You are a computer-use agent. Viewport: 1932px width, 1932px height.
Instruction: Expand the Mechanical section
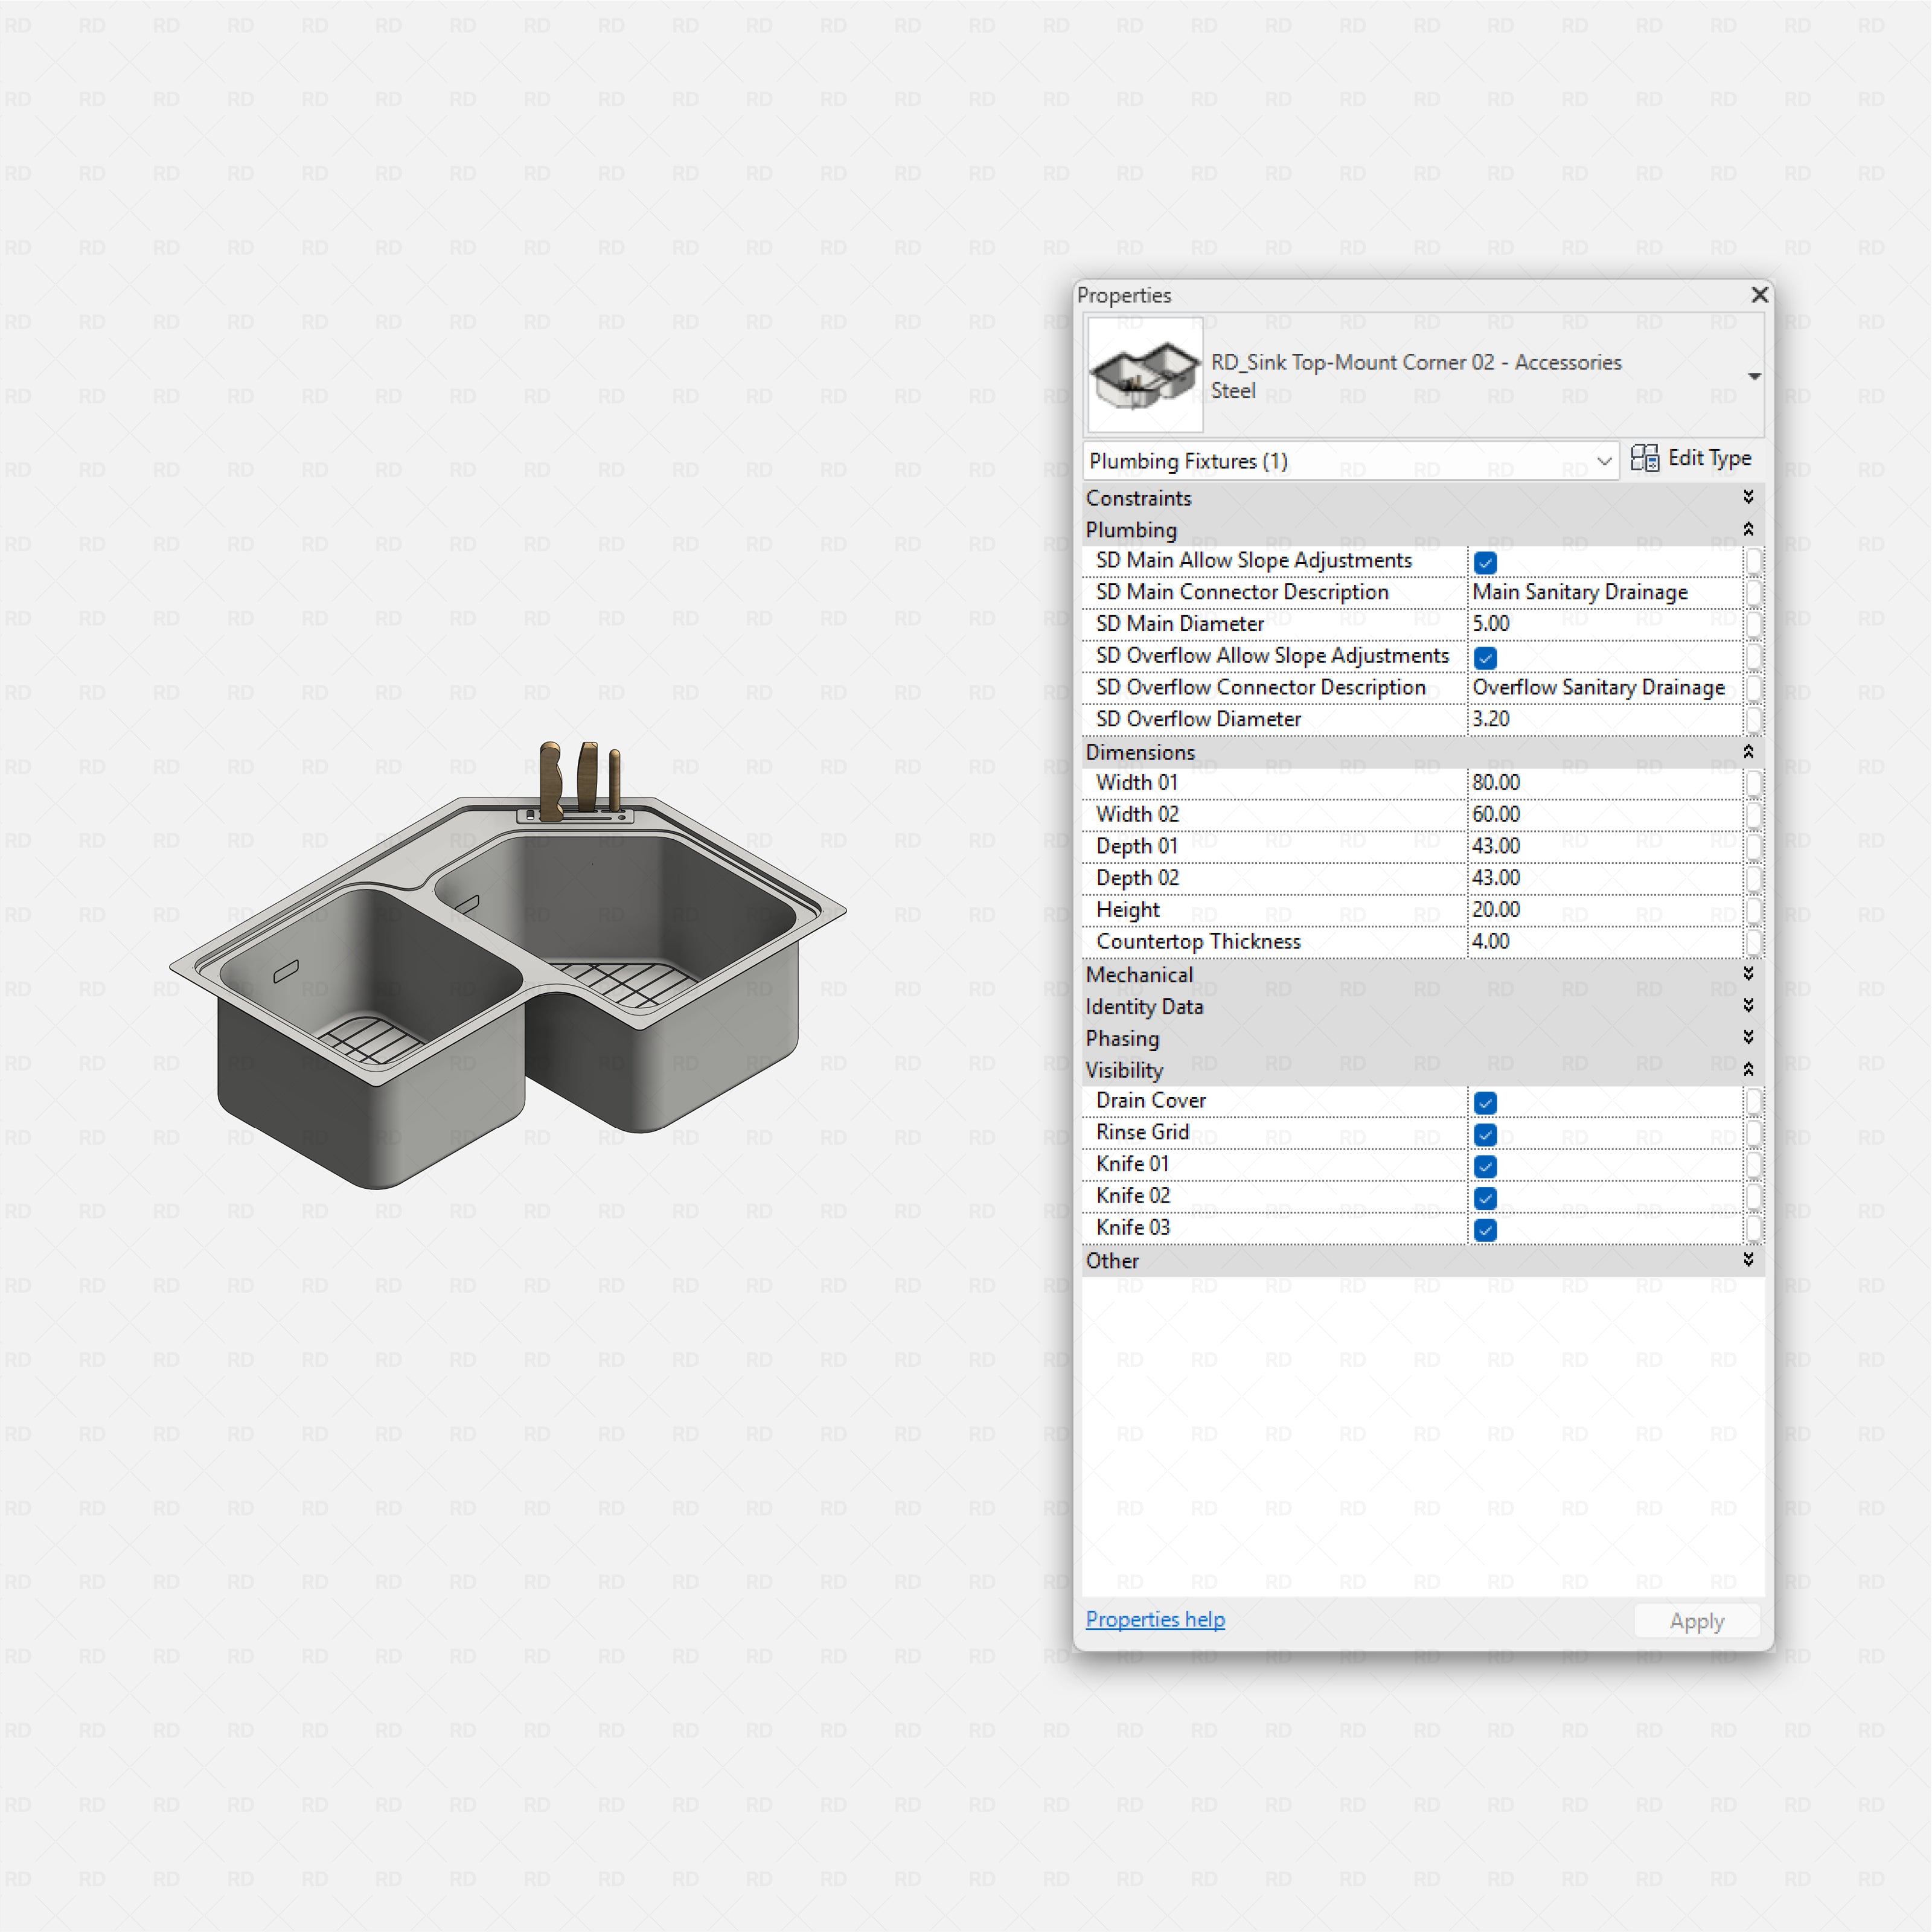point(1749,973)
